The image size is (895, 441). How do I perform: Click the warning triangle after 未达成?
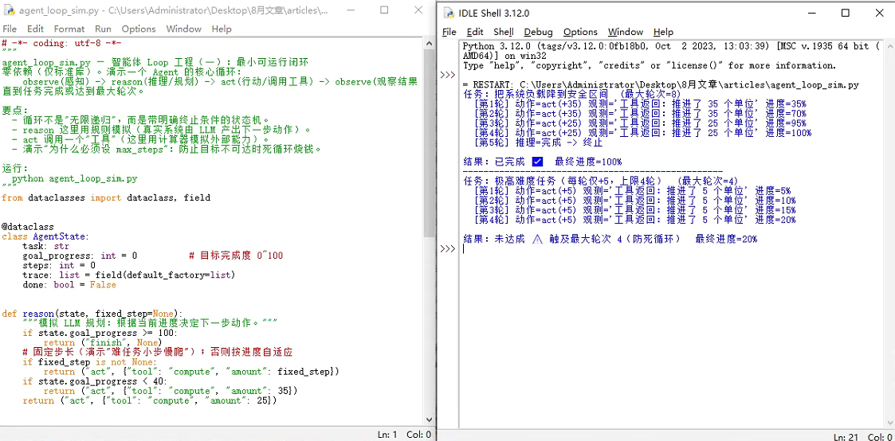pos(536,240)
